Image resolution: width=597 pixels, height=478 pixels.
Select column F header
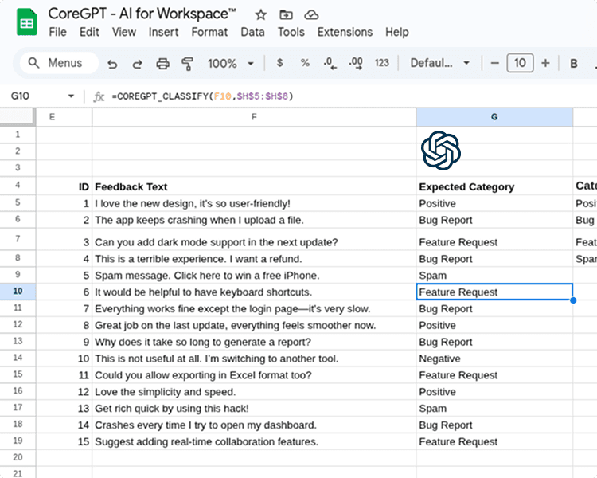pos(254,117)
